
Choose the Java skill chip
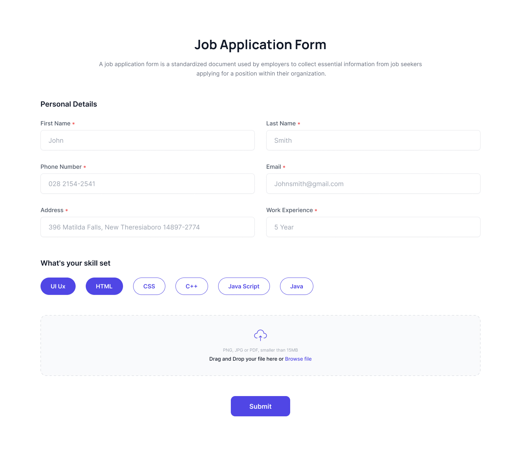296,286
